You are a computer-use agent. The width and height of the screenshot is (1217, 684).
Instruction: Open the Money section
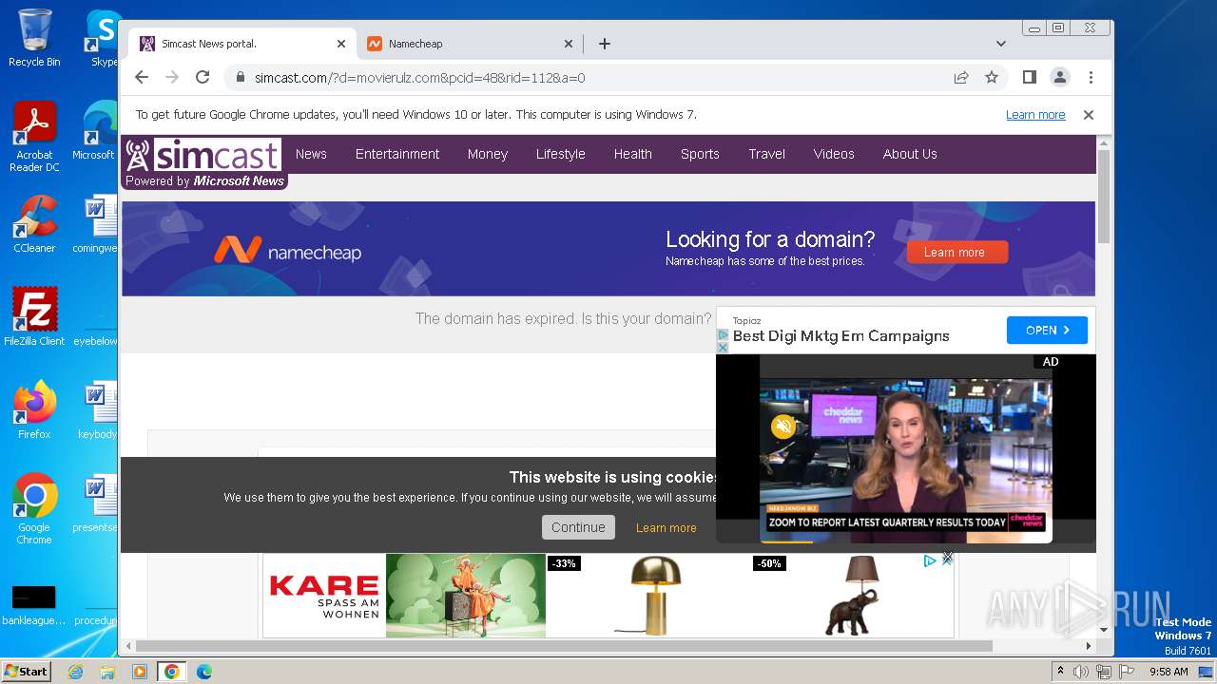pos(488,154)
